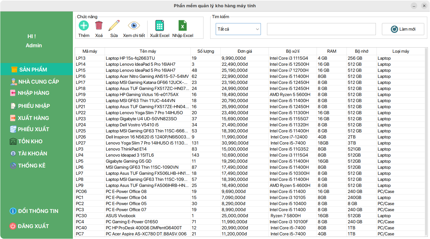
Task: Select Laptop HP Gaming Victus 16-e0175AX row
Action: (250, 95)
